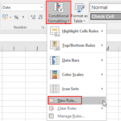Apply Comma Style formatting
The image size is (121, 121).
(23, 17)
